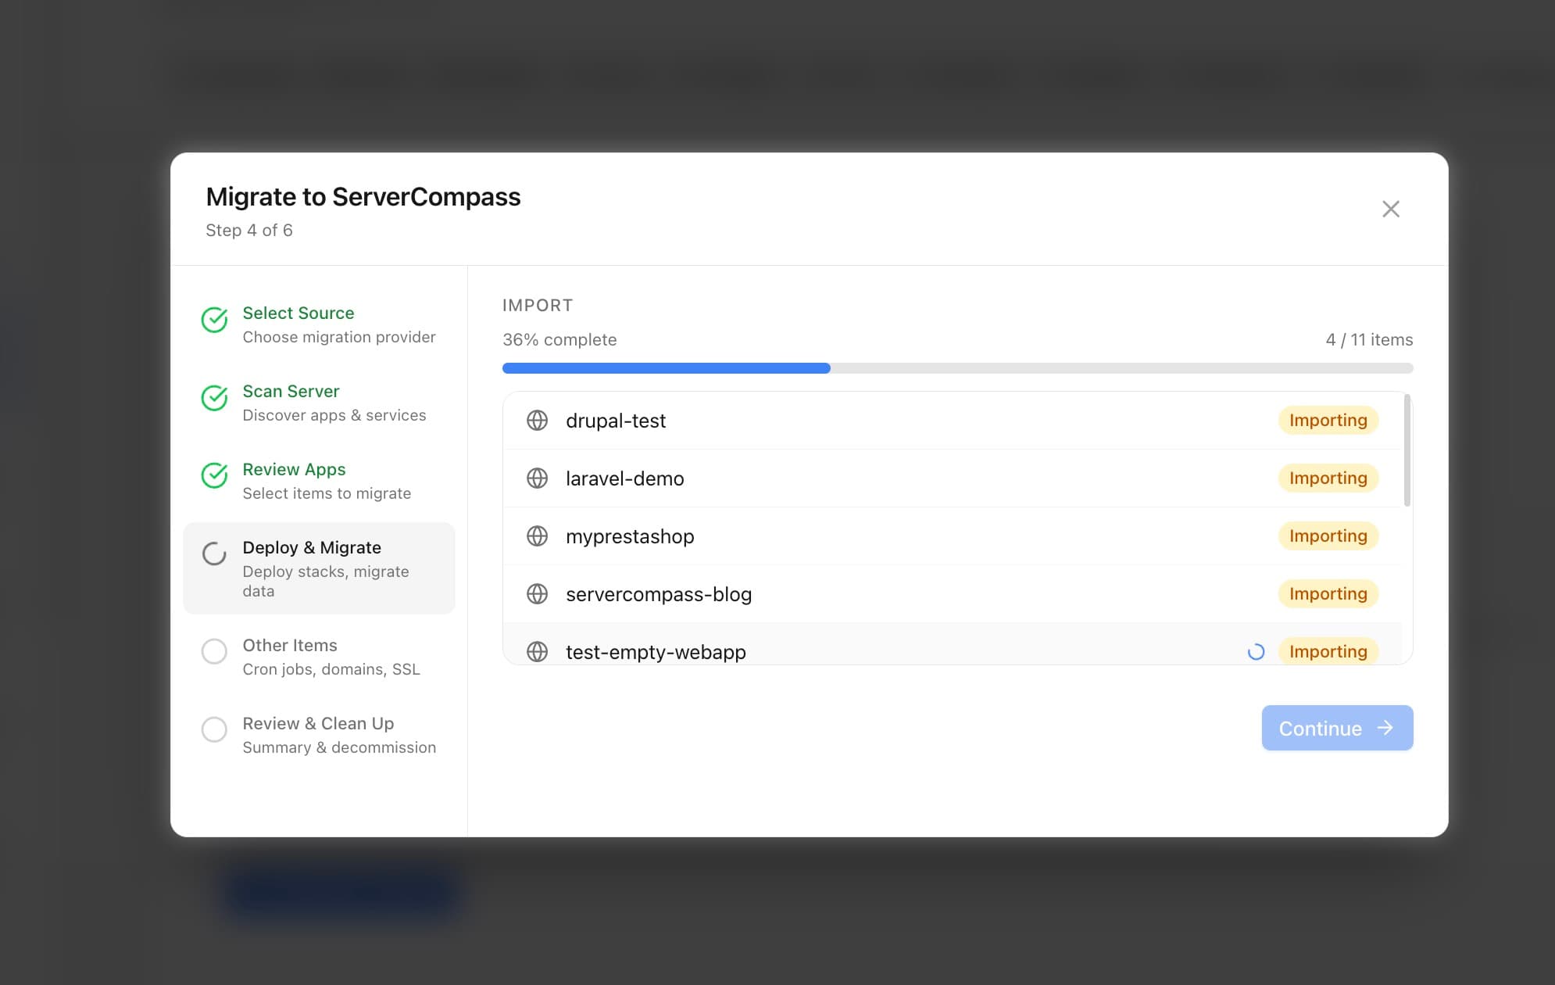Viewport: 1555px width, 985px height.
Task: Click the globe icon next to servercompass-blog
Action: coord(537,594)
